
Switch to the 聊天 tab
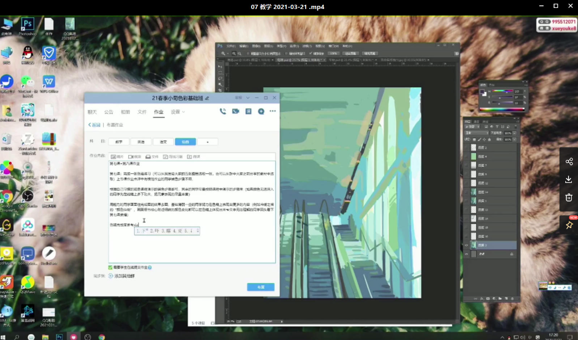click(x=92, y=112)
